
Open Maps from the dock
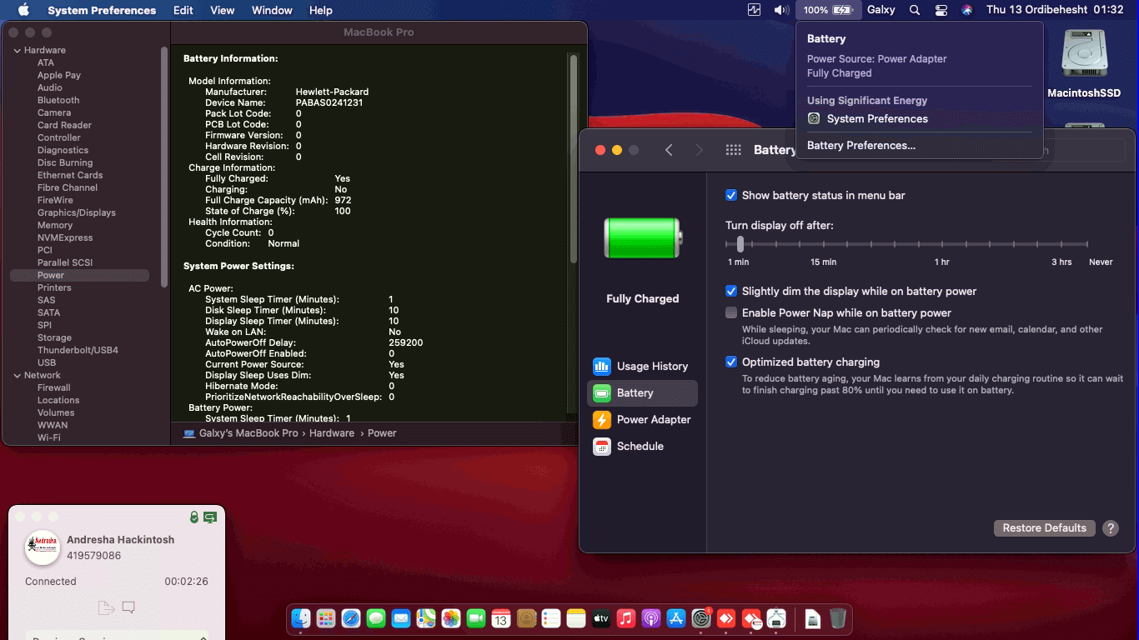click(426, 618)
